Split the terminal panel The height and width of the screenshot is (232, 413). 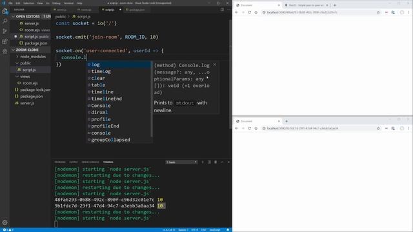tap(209, 162)
